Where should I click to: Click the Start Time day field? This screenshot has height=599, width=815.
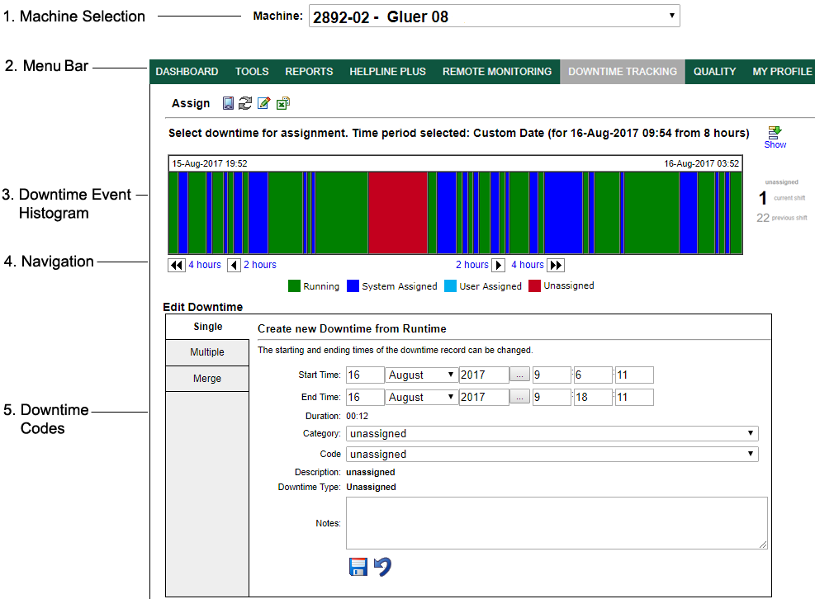365,375
